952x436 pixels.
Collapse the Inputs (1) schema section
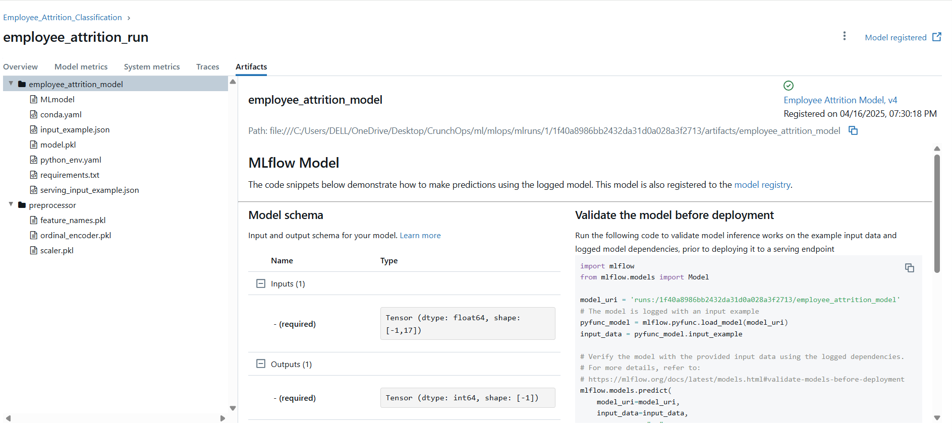(x=261, y=283)
